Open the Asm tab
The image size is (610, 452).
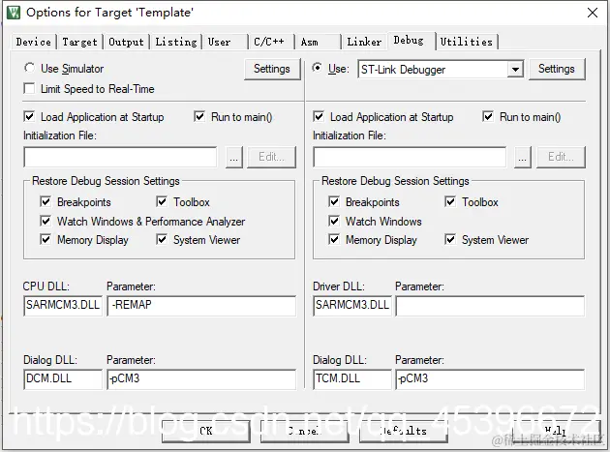318,42
